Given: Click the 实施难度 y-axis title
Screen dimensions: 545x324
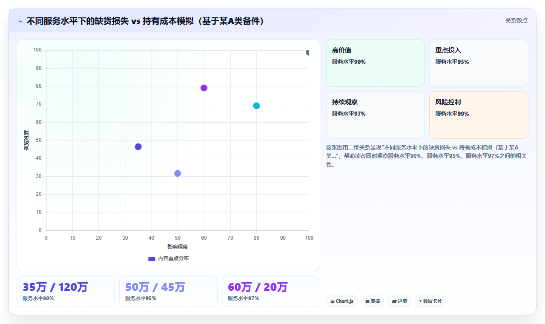Looking at the screenshot, I should 26,140.
